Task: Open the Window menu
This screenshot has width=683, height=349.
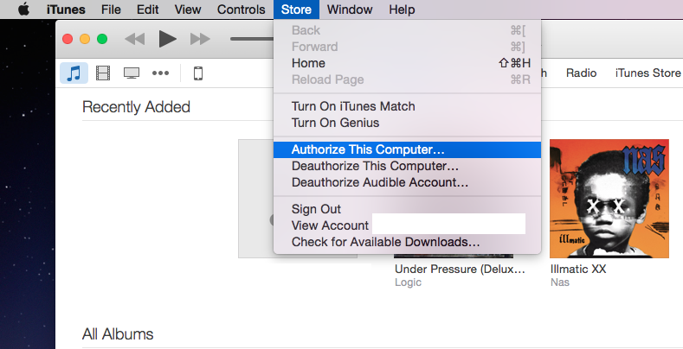Action: click(350, 10)
